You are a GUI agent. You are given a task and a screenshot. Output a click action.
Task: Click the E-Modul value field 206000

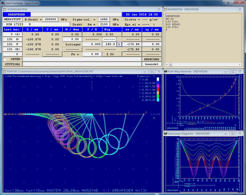(50, 19)
